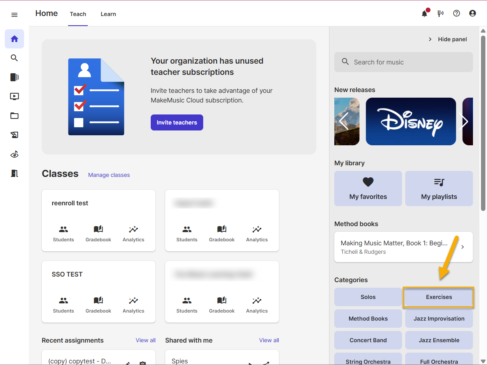Viewport: 487px width, 365px height.
Task: Open the user account profile icon
Action: [473, 14]
